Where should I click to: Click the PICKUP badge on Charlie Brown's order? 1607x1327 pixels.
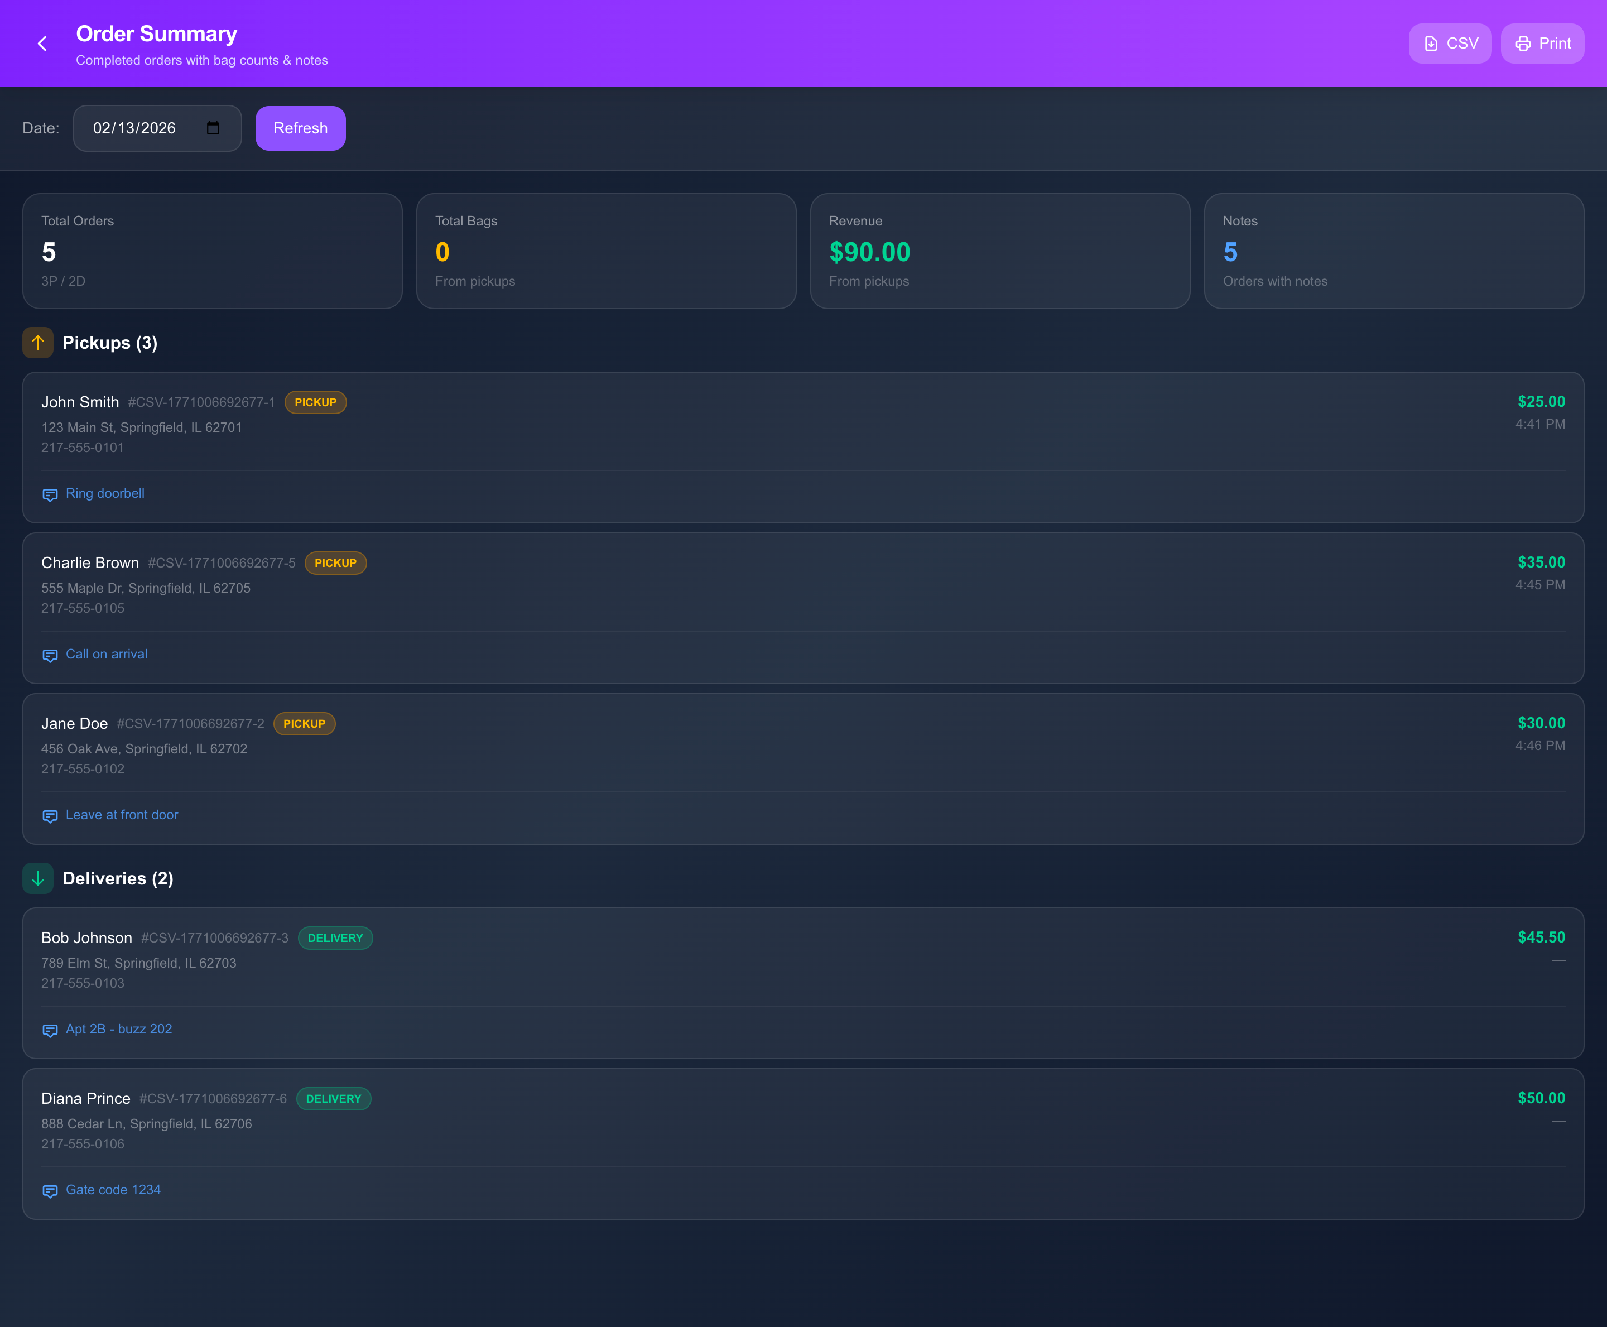click(x=335, y=564)
